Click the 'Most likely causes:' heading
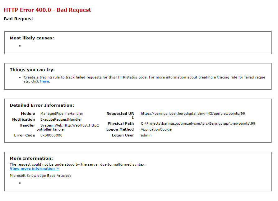The width and height of the screenshot is (278, 201). (32, 38)
